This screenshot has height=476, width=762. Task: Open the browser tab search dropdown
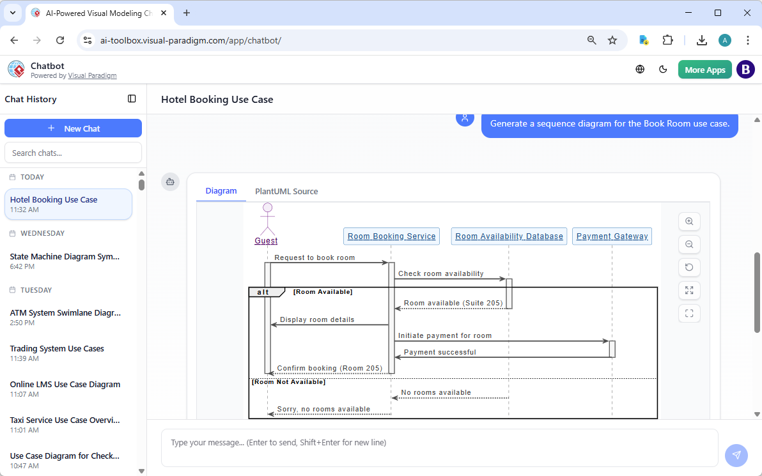[x=13, y=13]
